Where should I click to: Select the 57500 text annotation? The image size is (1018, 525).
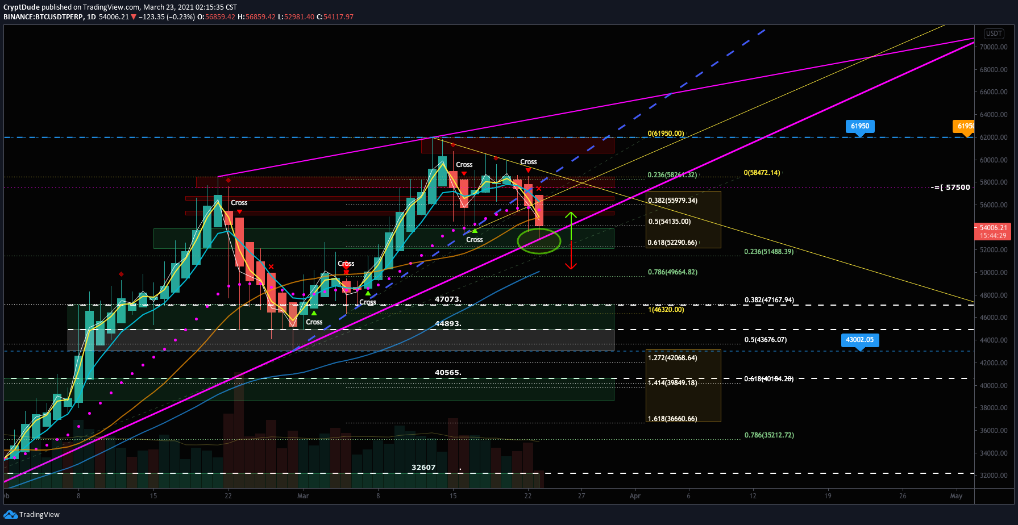pos(951,188)
